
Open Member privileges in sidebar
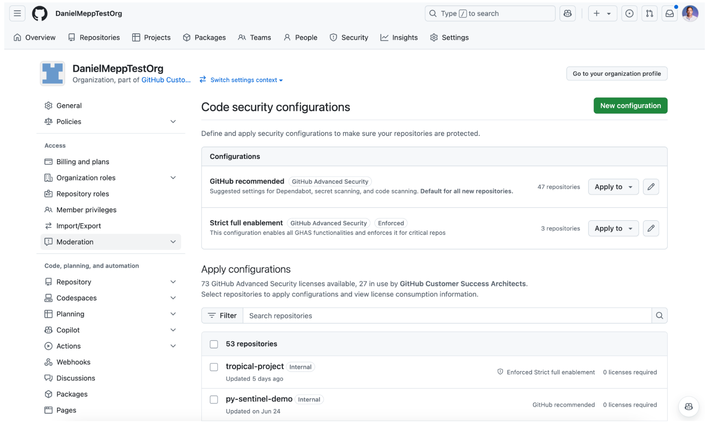pyautogui.click(x=111, y=210)
